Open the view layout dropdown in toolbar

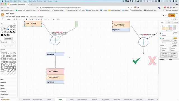coord(3,19)
